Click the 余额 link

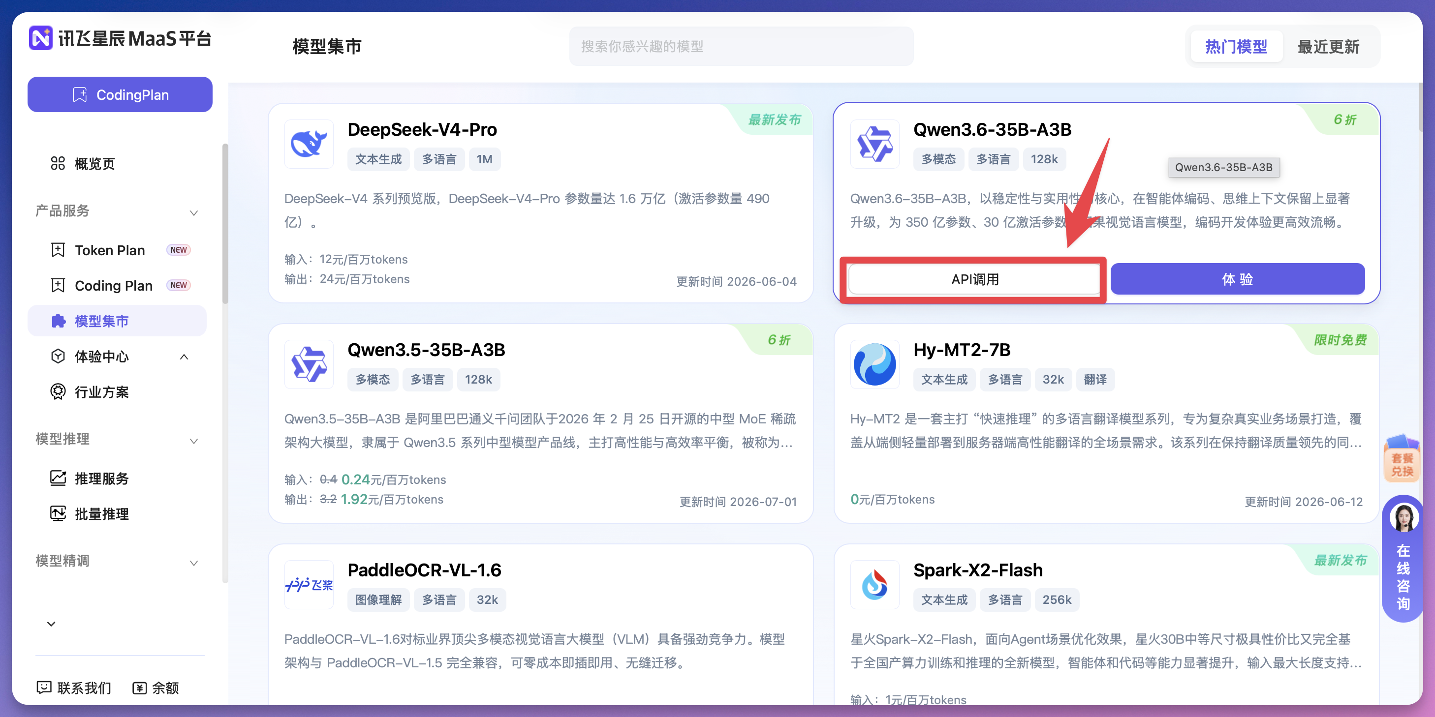[x=156, y=688]
